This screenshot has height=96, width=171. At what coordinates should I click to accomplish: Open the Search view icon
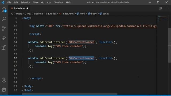tap(4, 19)
